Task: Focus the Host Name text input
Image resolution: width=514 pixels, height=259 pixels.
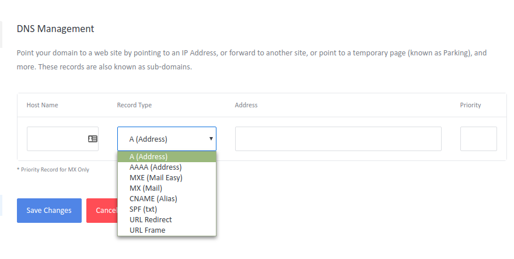Action: point(56,139)
